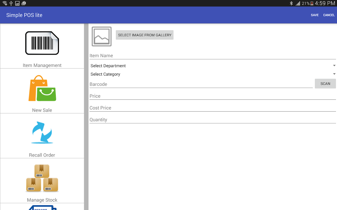The width and height of the screenshot is (337, 210).
Task: Tap the Wi-Fi status icon
Action: 5,3
